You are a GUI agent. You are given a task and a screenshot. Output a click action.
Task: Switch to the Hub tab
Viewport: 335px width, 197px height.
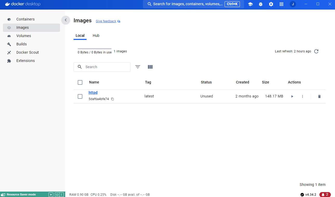pos(96,36)
